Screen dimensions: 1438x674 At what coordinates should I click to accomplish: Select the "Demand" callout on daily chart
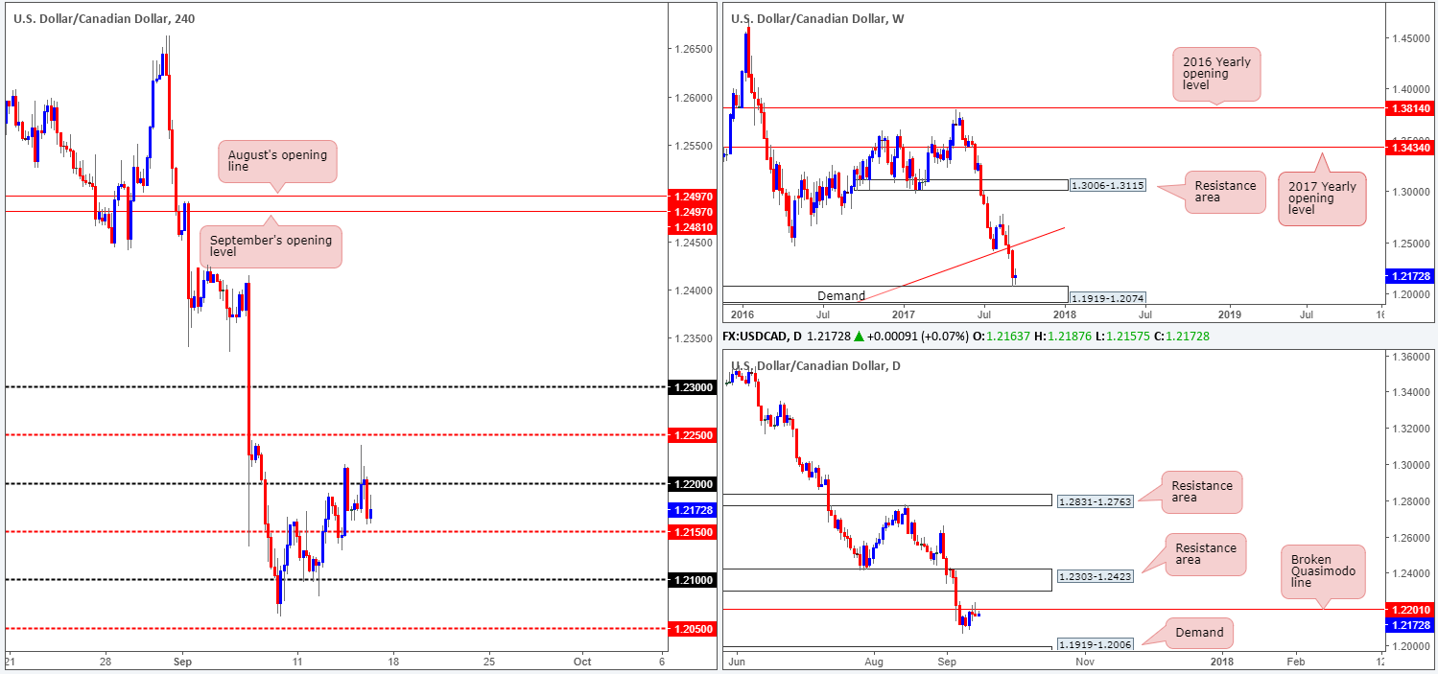(x=1199, y=632)
